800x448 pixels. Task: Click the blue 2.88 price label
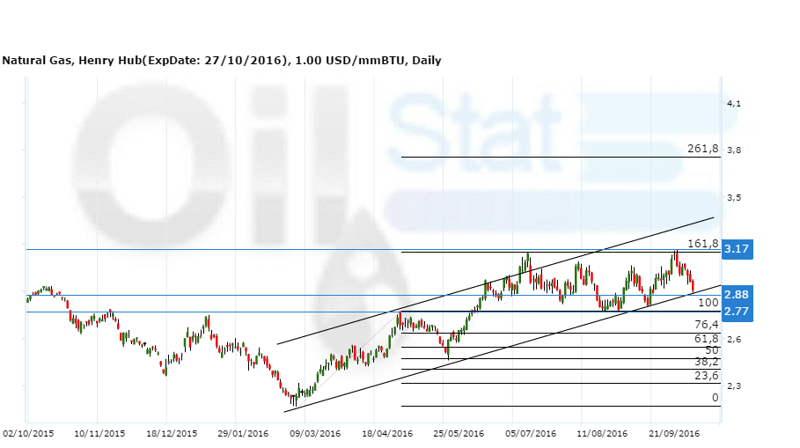pyautogui.click(x=736, y=294)
